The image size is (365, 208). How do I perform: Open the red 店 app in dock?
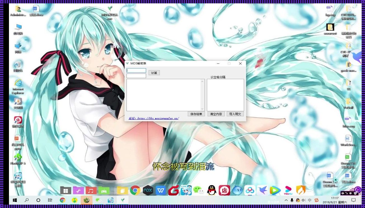click(x=224, y=190)
